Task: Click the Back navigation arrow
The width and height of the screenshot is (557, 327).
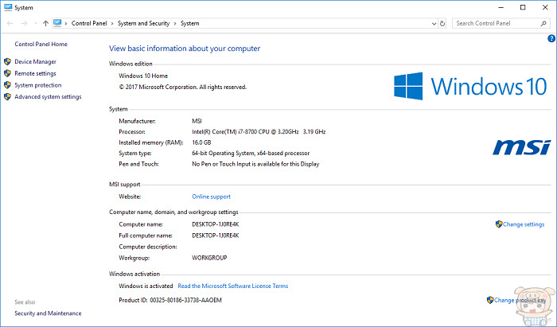Action: 10,23
